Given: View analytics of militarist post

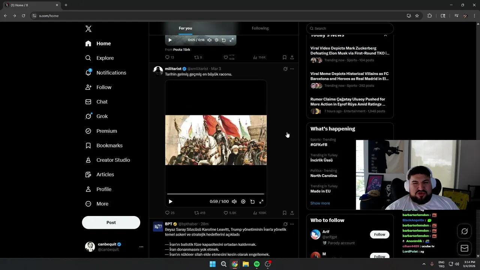Looking at the screenshot, I should pyautogui.click(x=259, y=213).
